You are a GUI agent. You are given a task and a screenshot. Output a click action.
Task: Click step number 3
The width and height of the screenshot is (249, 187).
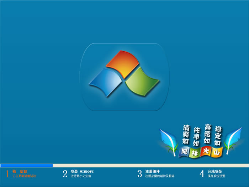139,174
